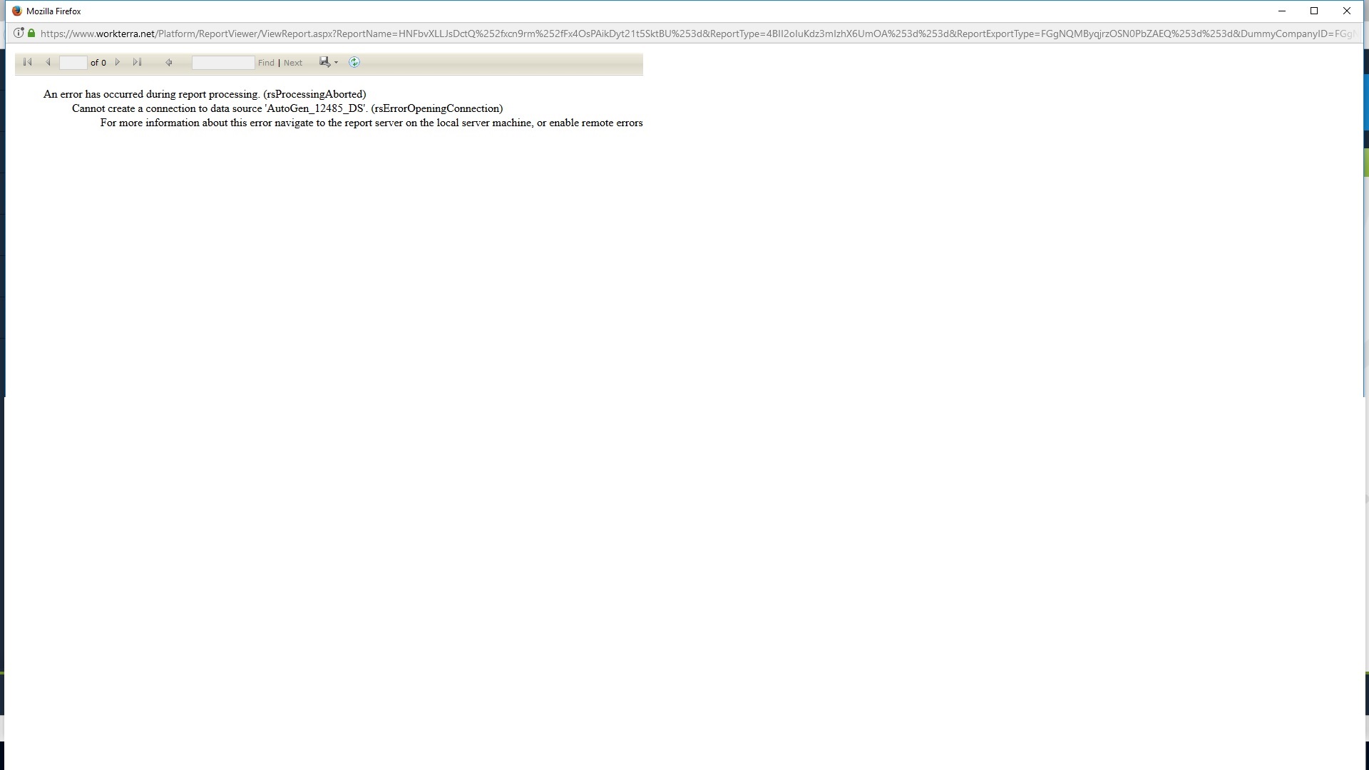Refresh the report with circular arrows icon
The image size is (1369, 770).
coord(354,62)
